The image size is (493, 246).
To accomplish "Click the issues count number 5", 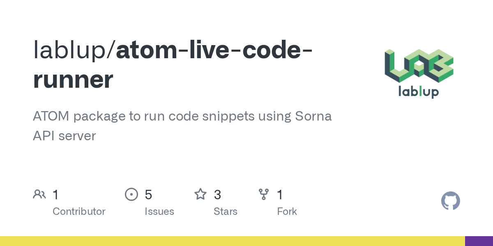I will tap(148, 195).
